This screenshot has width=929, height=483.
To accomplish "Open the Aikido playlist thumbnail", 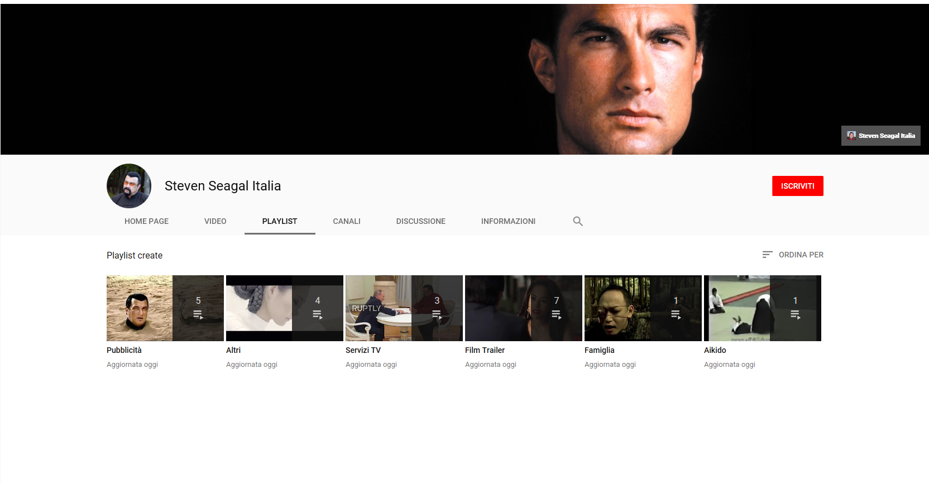I will (763, 308).
